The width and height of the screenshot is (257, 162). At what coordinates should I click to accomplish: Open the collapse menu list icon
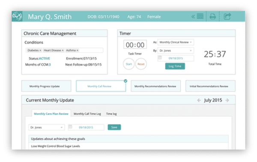[x=197, y=16]
